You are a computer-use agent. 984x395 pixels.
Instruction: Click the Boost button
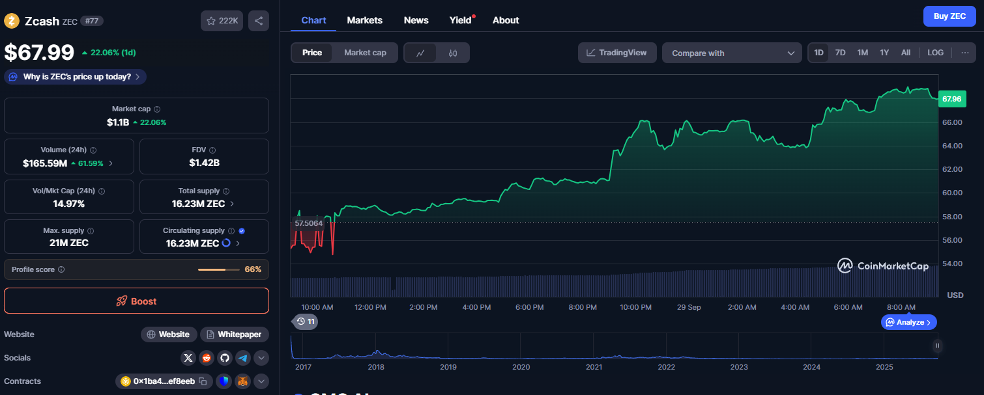pyautogui.click(x=136, y=301)
